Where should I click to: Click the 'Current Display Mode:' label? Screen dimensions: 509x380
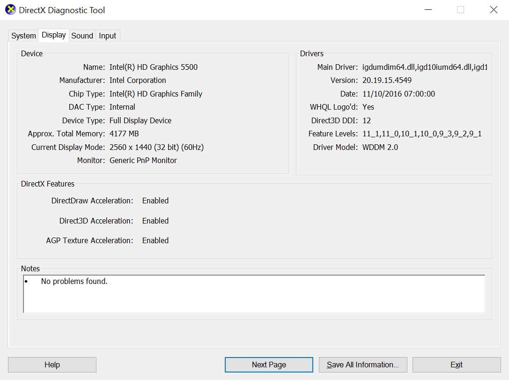68,147
